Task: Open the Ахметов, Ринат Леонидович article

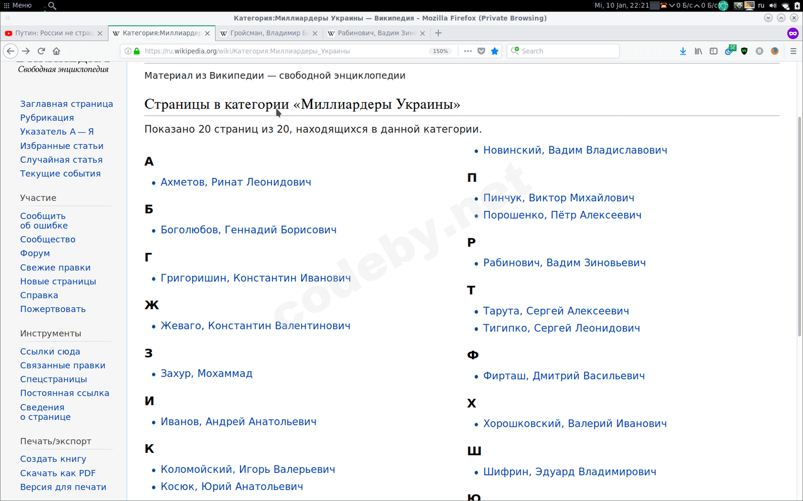Action: [236, 182]
